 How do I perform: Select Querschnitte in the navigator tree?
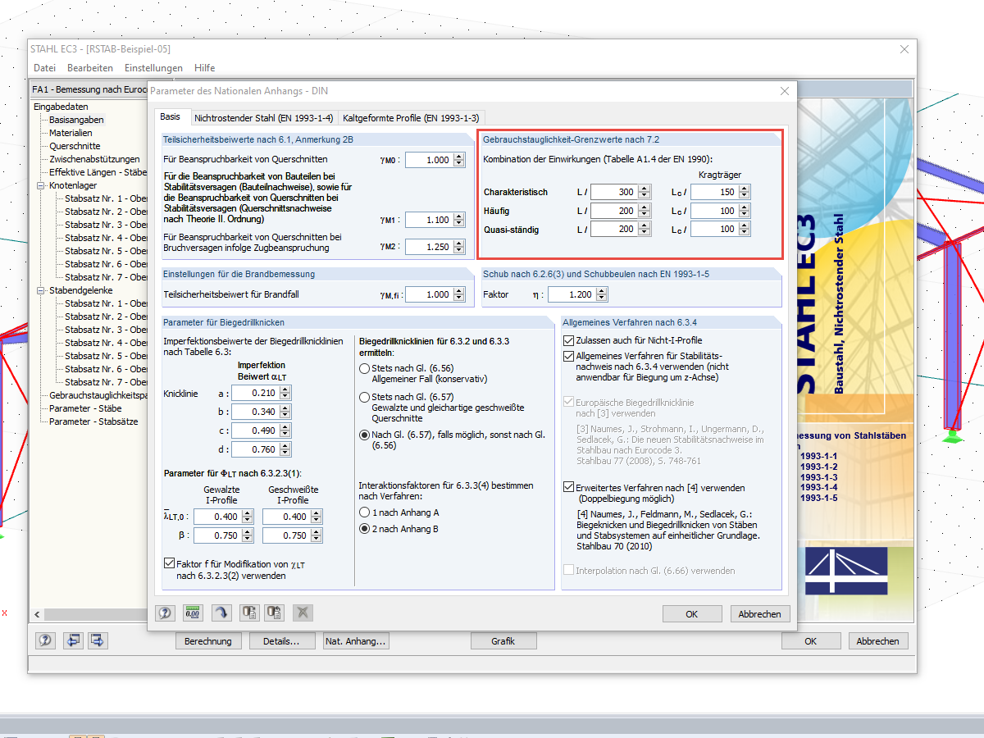(x=75, y=146)
